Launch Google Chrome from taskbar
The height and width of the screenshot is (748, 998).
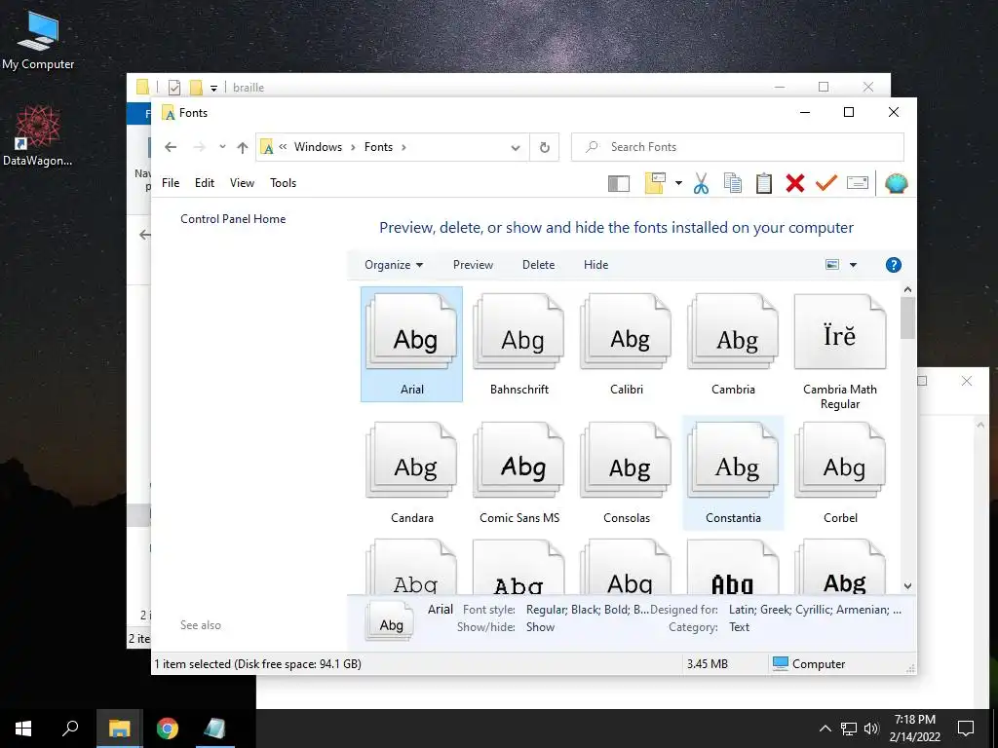coord(168,729)
